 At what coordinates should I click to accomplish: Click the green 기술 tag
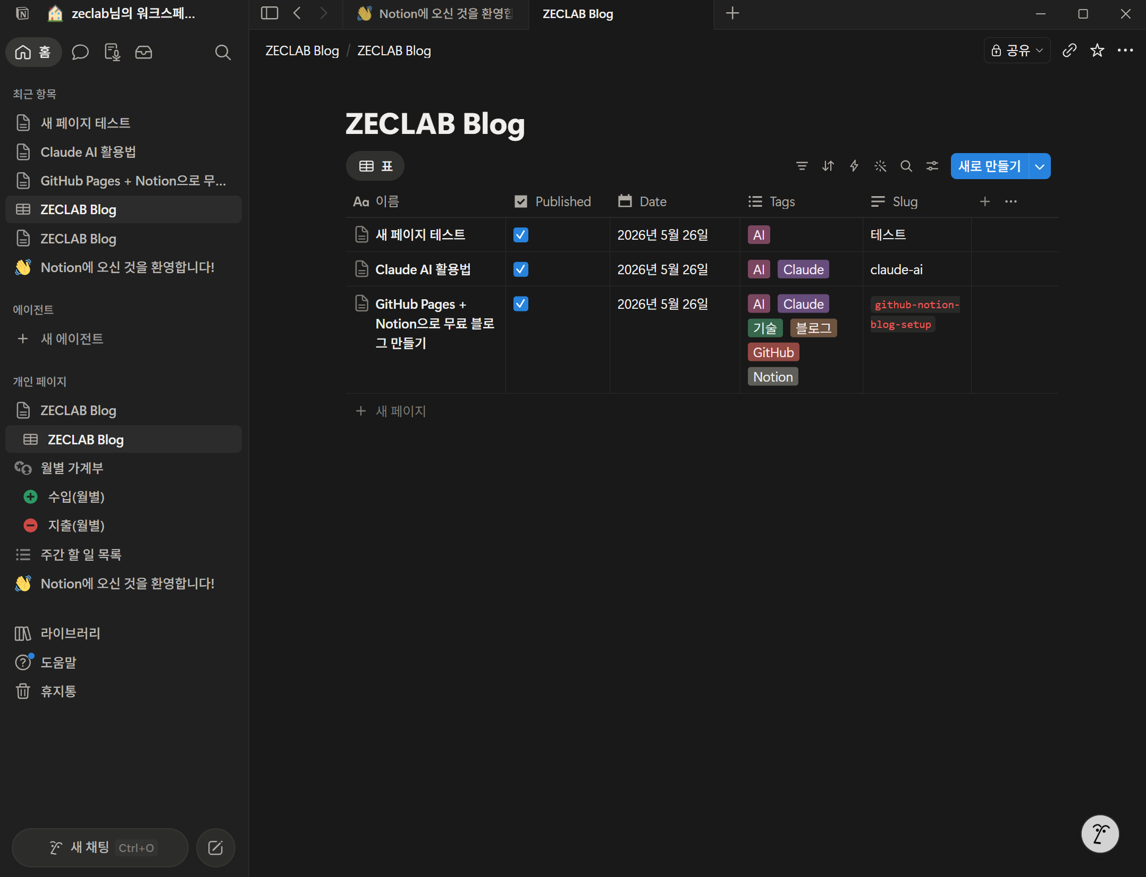coord(765,328)
